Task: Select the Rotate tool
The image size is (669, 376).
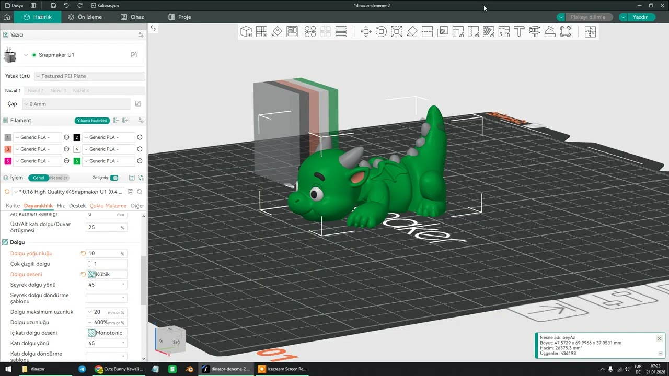Action: tap(381, 32)
